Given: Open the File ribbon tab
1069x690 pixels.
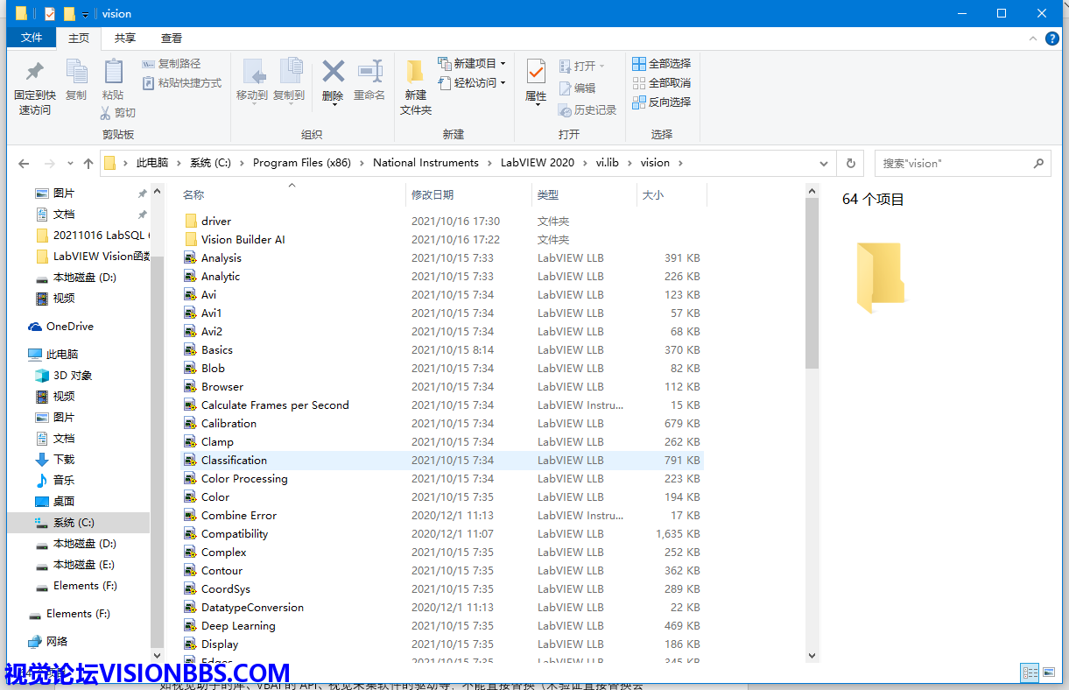Looking at the screenshot, I should point(32,38).
